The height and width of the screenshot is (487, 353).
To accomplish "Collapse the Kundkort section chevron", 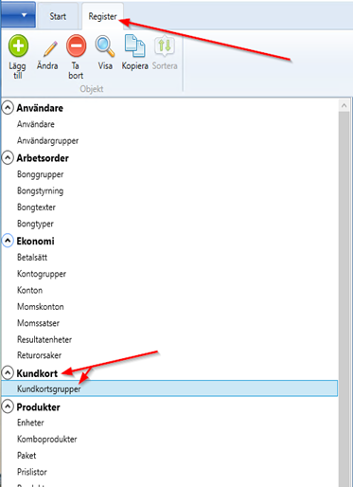I will [8, 373].
